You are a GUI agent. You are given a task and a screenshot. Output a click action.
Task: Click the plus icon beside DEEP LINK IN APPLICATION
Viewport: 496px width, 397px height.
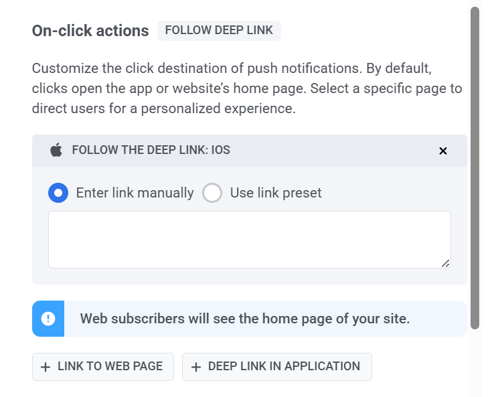click(x=196, y=367)
